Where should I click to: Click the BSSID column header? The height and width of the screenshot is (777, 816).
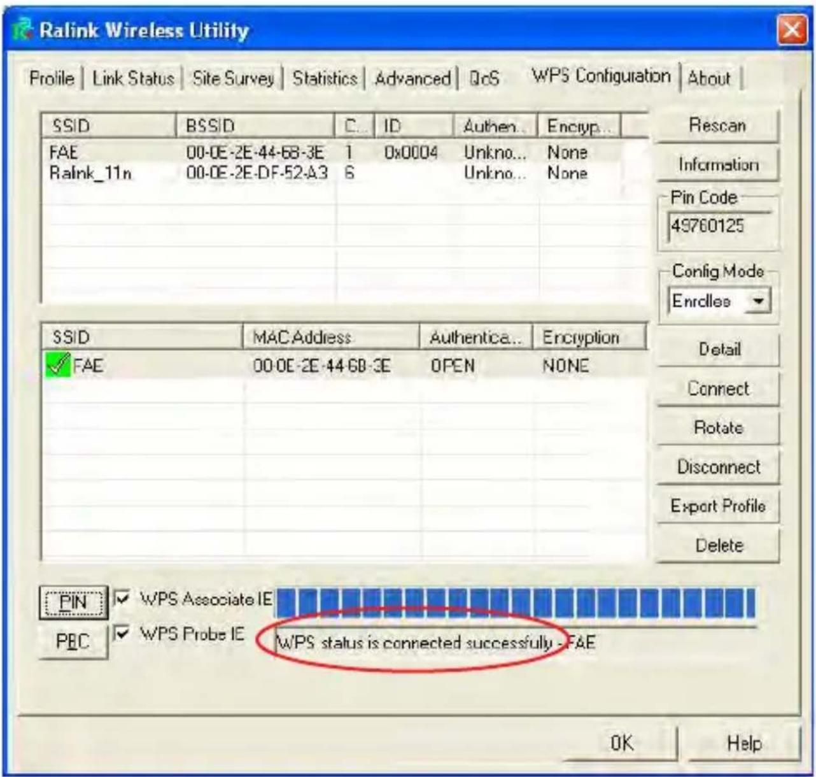pos(255,125)
